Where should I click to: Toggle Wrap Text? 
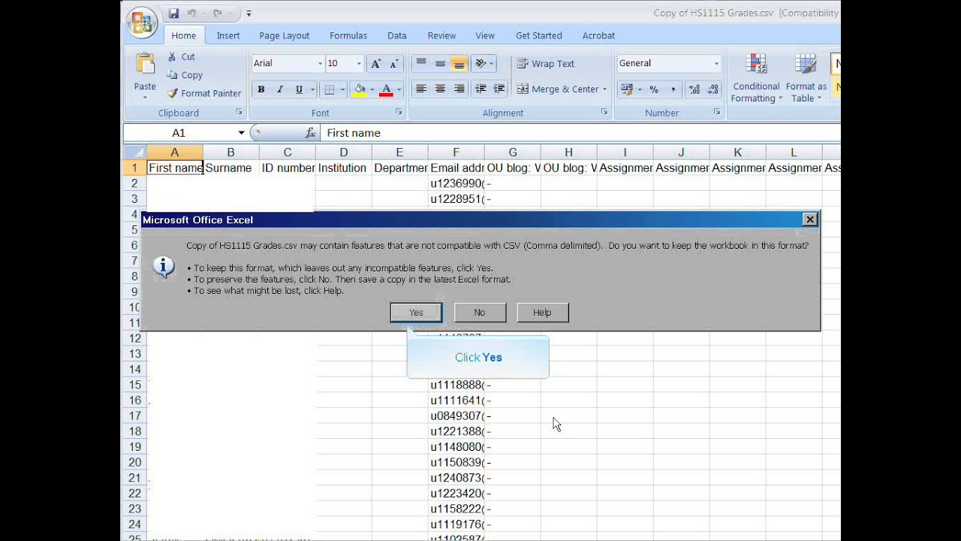coord(546,64)
